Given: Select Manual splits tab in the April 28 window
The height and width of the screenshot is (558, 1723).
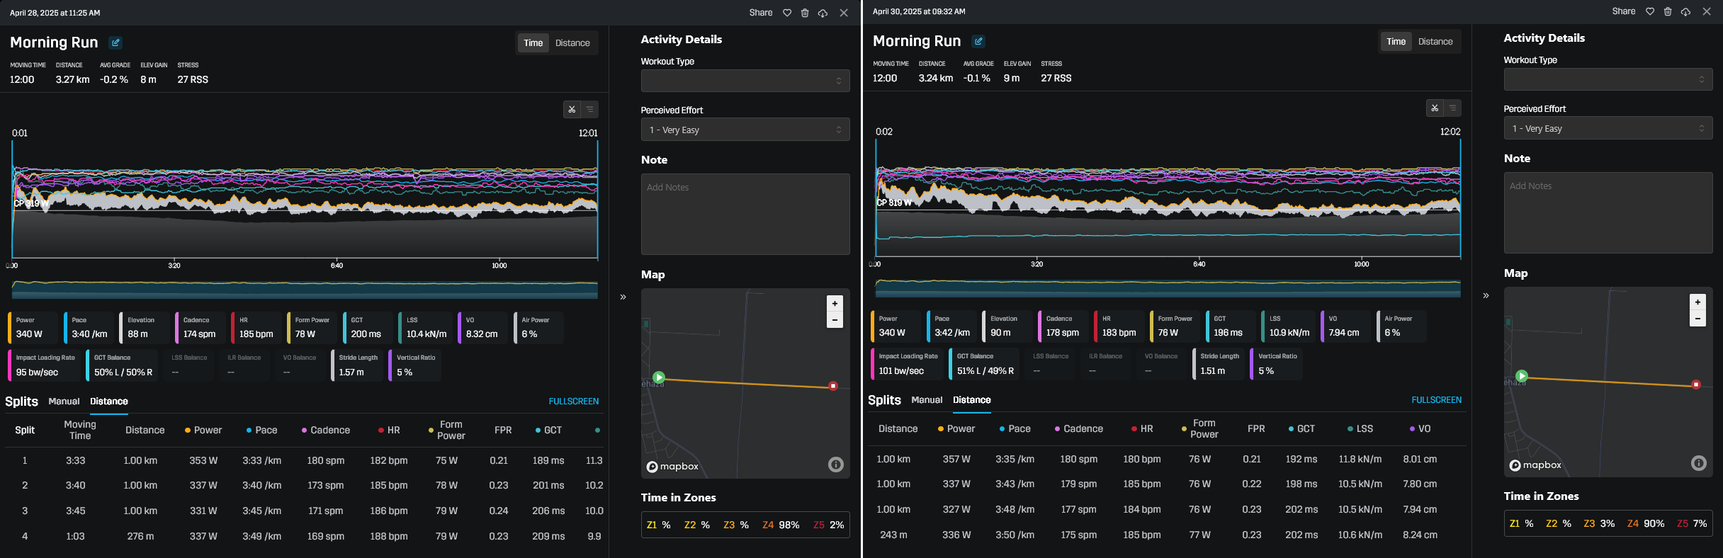Looking at the screenshot, I should (64, 402).
